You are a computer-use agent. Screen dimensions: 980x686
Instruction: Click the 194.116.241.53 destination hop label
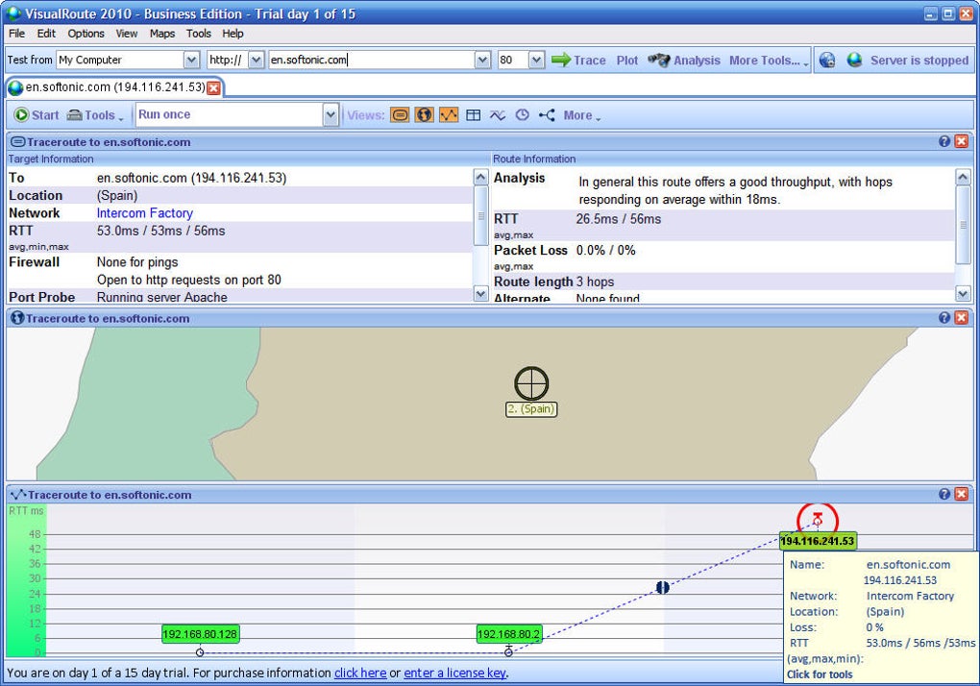point(818,541)
